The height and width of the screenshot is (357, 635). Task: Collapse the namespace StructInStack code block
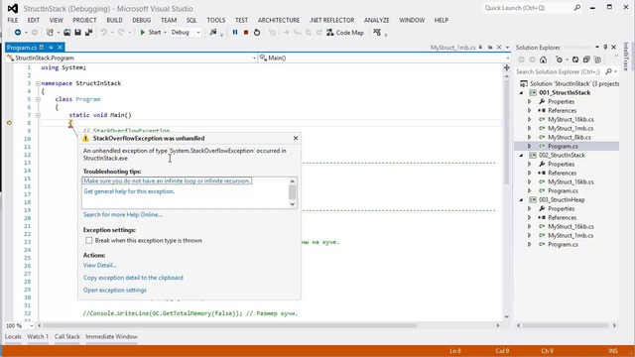pyautogui.click(x=38, y=83)
